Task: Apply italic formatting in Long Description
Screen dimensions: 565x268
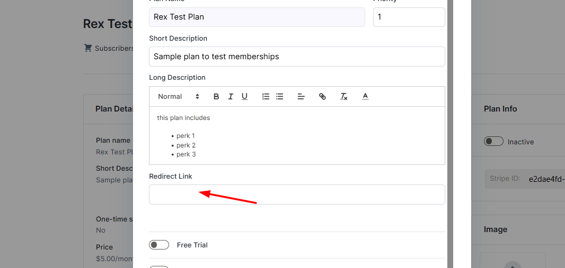Action: coord(230,96)
